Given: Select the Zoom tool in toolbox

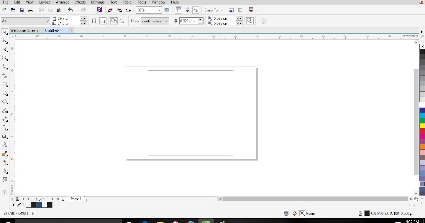Looking at the screenshot, I should point(5,58).
